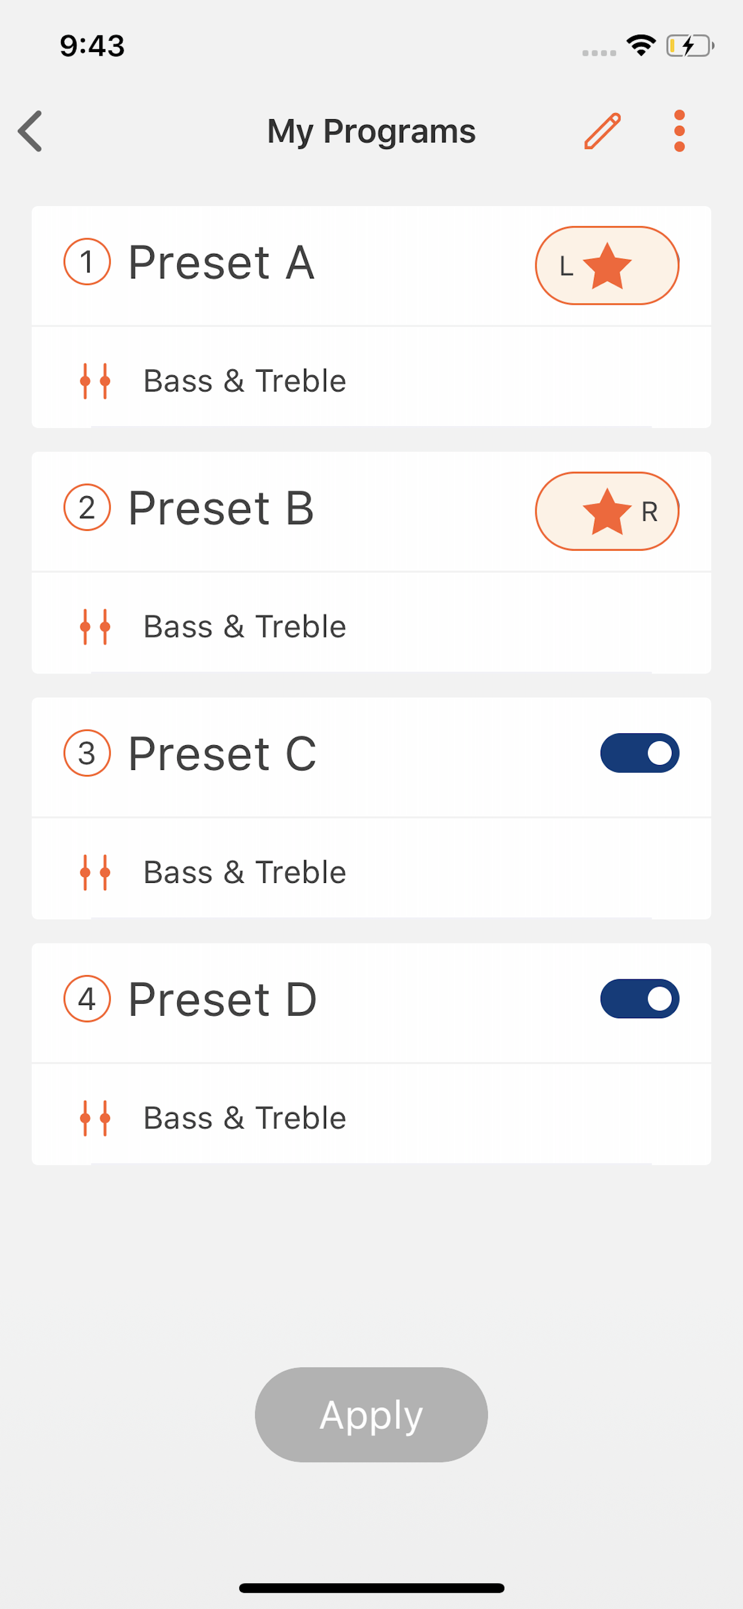Image resolution: width=743 pixels, height=1609 pixels.
Task: Open the three-dot more options menu
Action: (680, 131)
